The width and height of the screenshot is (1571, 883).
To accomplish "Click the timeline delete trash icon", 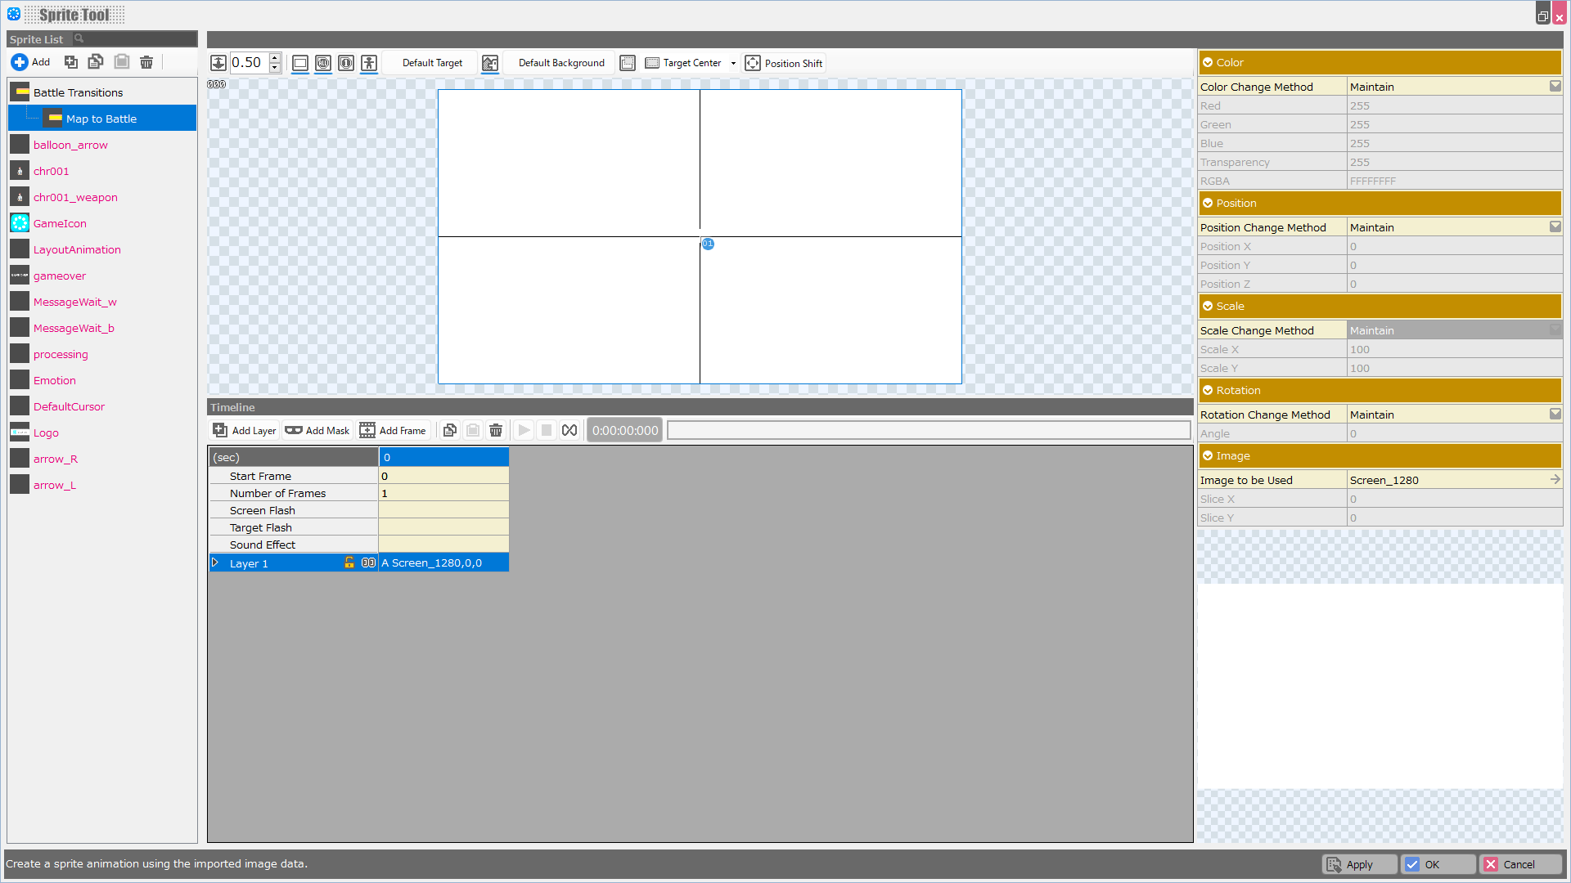I will (496, 430).
